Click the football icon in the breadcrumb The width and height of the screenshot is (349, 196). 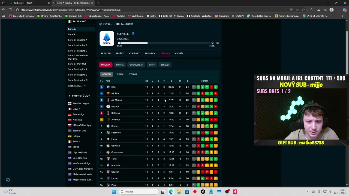(x=101, y=24)
